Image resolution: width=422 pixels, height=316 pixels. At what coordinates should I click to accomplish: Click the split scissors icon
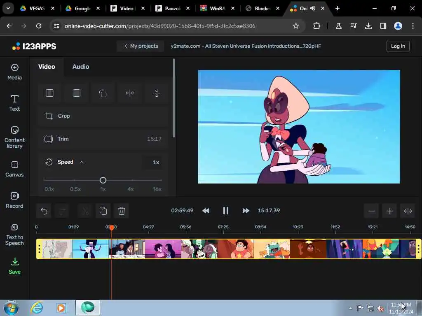coord(85,211)
